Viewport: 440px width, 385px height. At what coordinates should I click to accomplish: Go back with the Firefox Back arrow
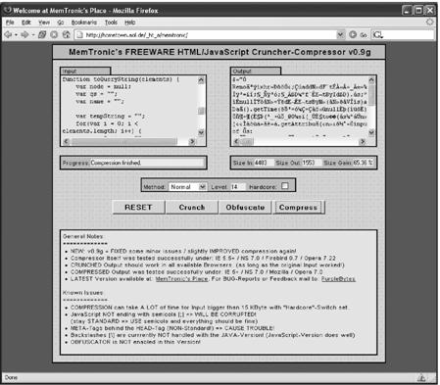tap(8, 34)
